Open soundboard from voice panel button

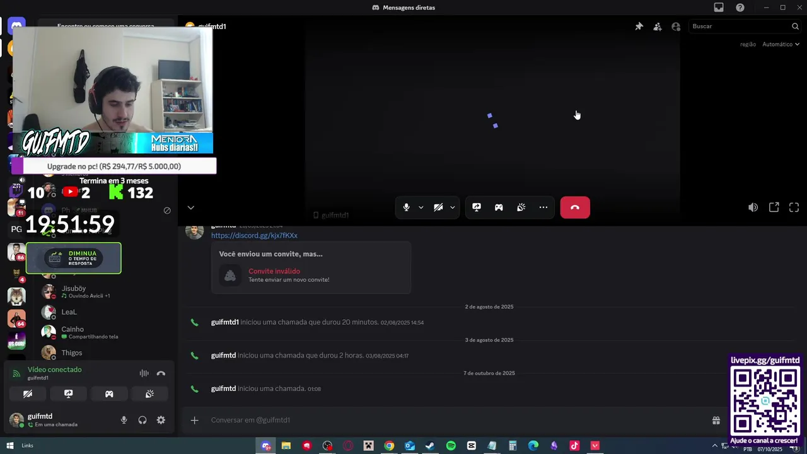pos(149,393)
